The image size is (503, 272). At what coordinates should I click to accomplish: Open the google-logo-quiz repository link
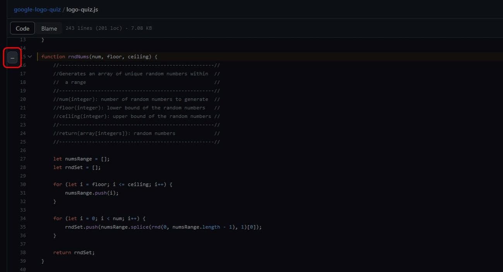pos(37,9)
